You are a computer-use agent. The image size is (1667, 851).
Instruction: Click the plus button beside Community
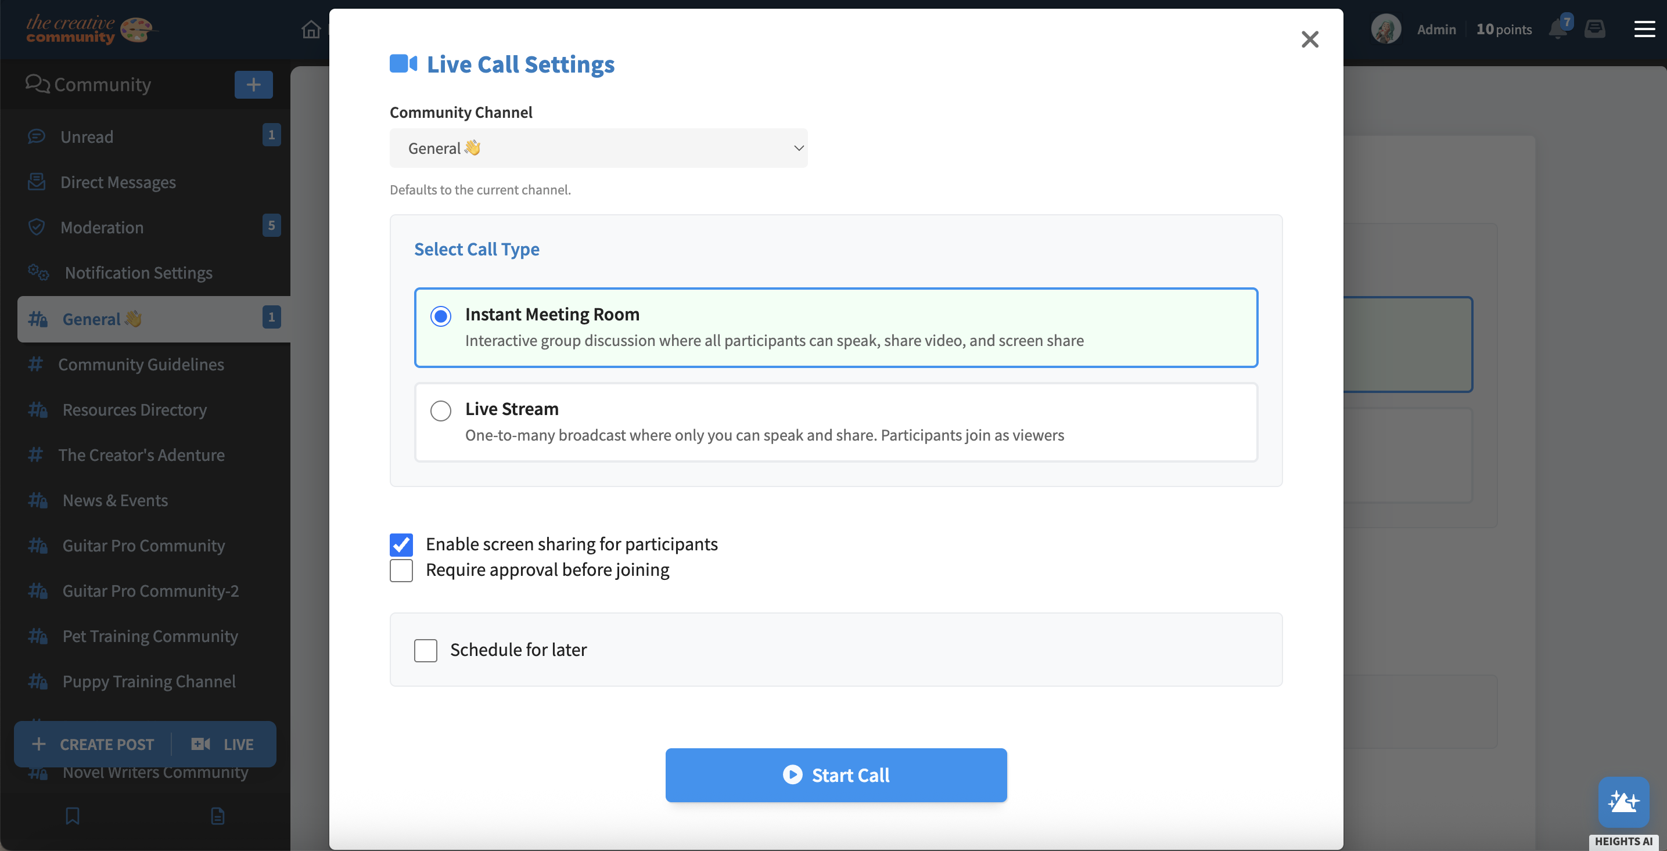254,85
